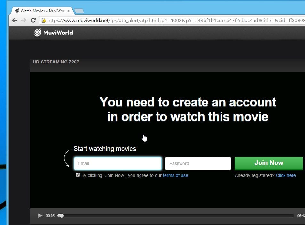This screenshot has width=305, height=225.
Task: Click the green Join Now button
Action: [x=269, y=163]
